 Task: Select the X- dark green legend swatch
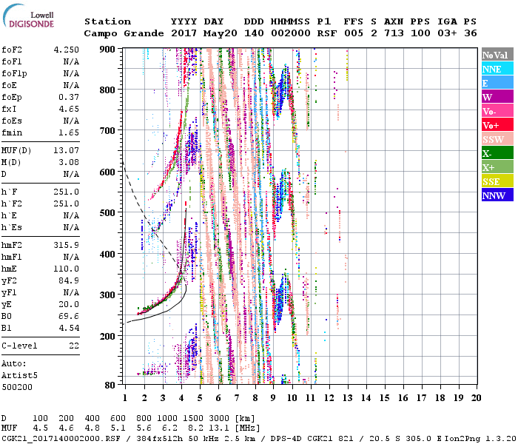[497, 152]
